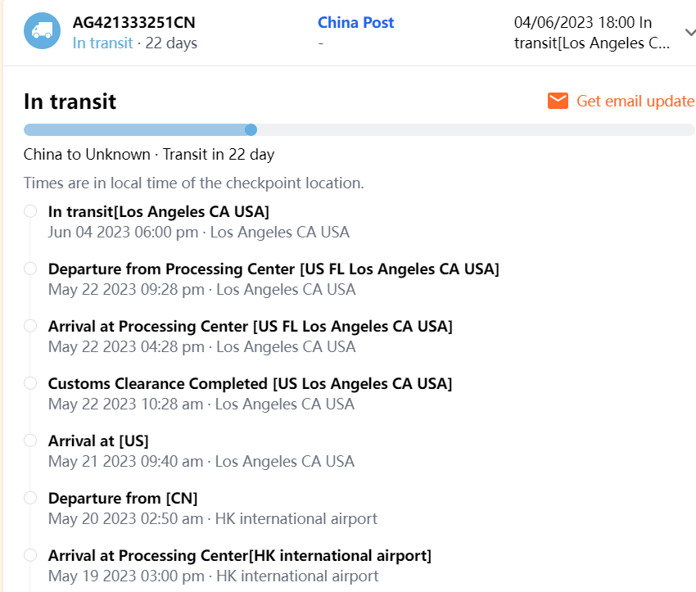Click the Customs Clearance Completed event title
The height and width of the screenshot is (592, 696).
click(250, 383)
